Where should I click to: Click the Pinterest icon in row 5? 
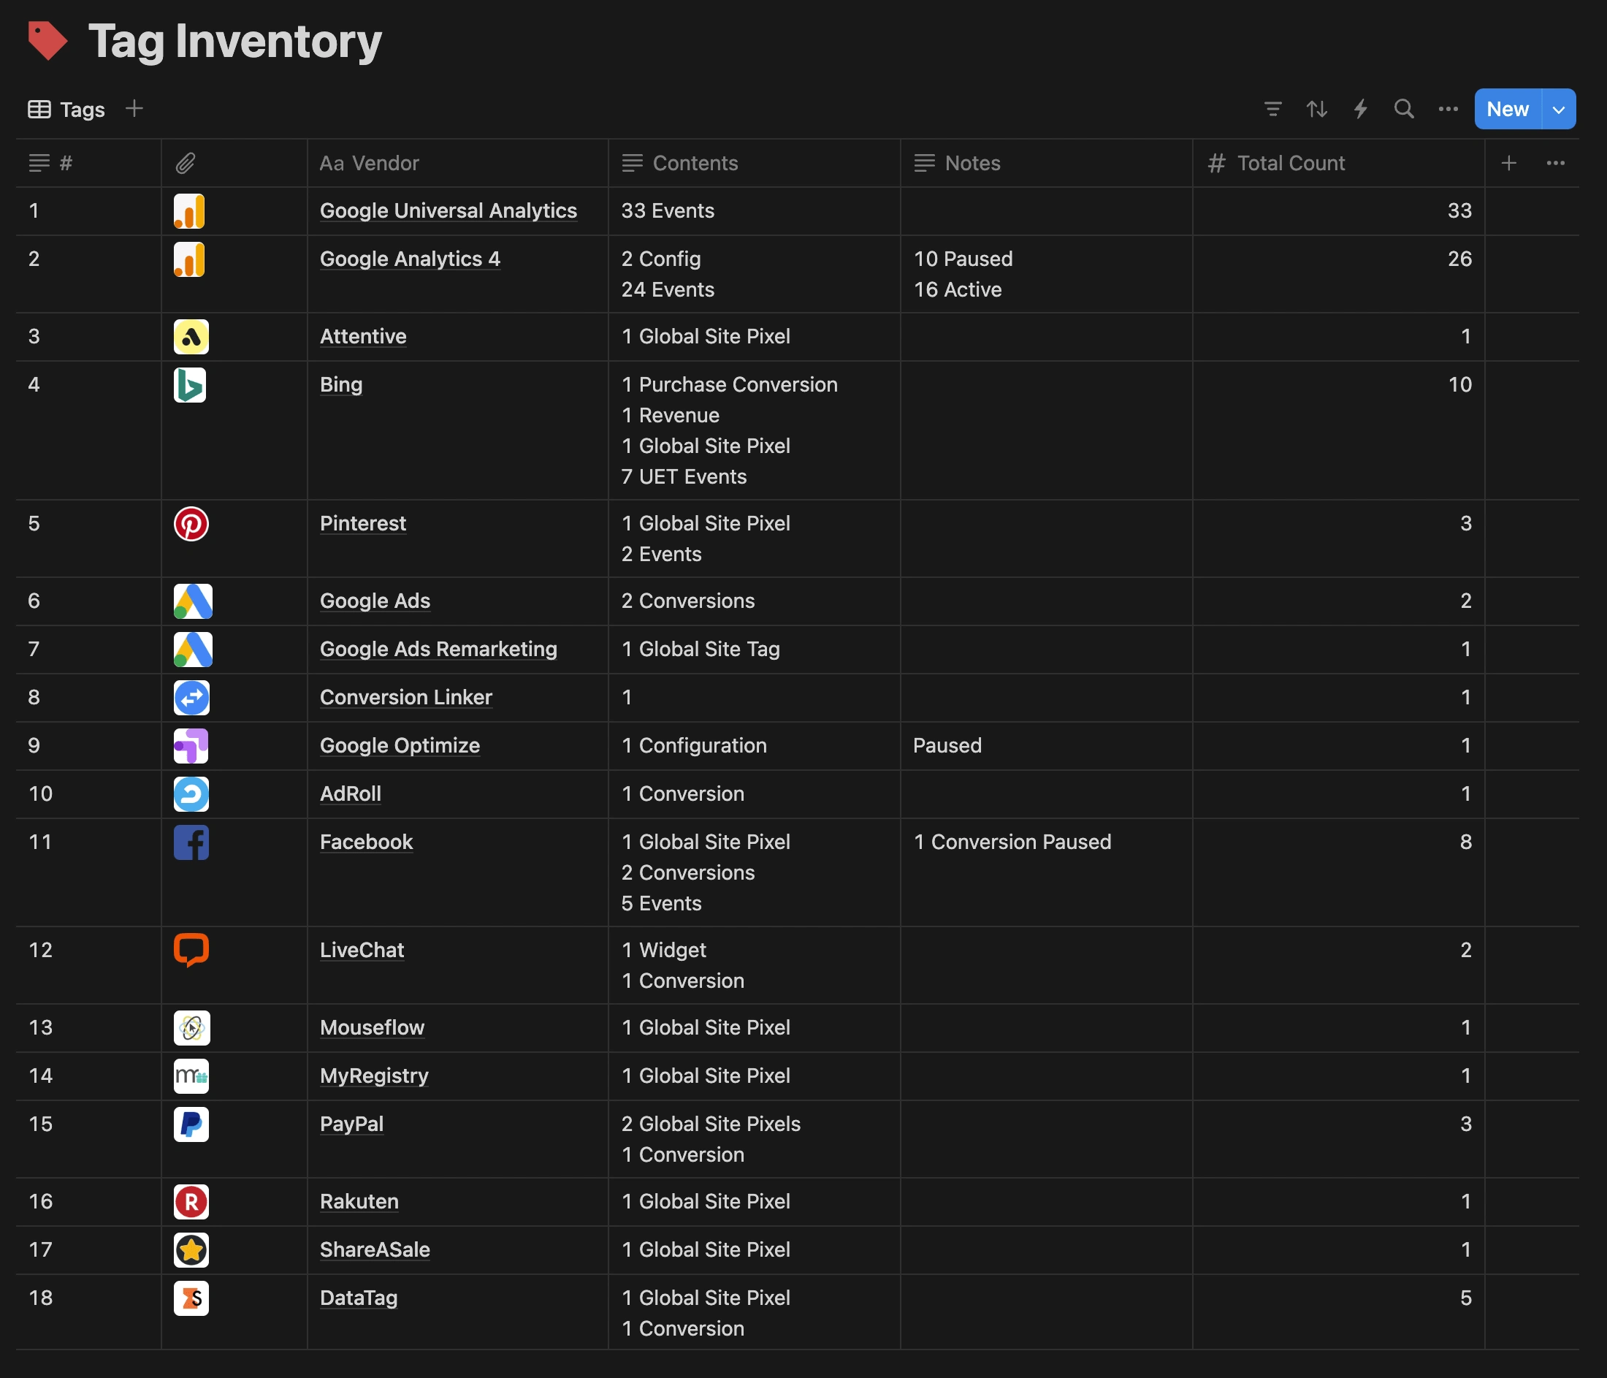coord(190,524)
